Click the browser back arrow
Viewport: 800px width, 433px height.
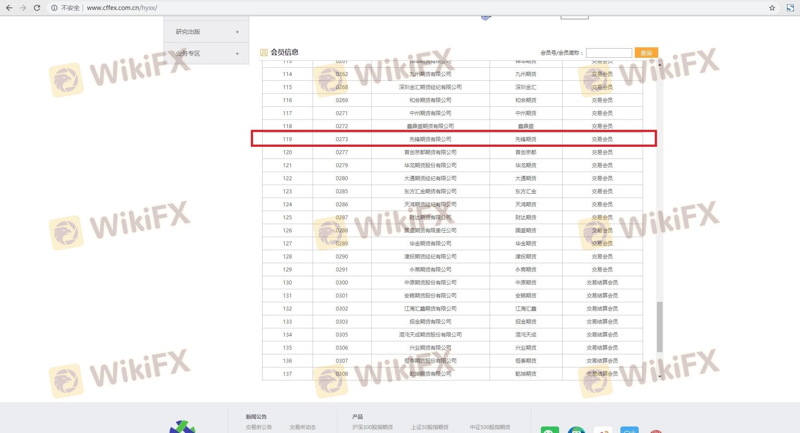[9, 8]
